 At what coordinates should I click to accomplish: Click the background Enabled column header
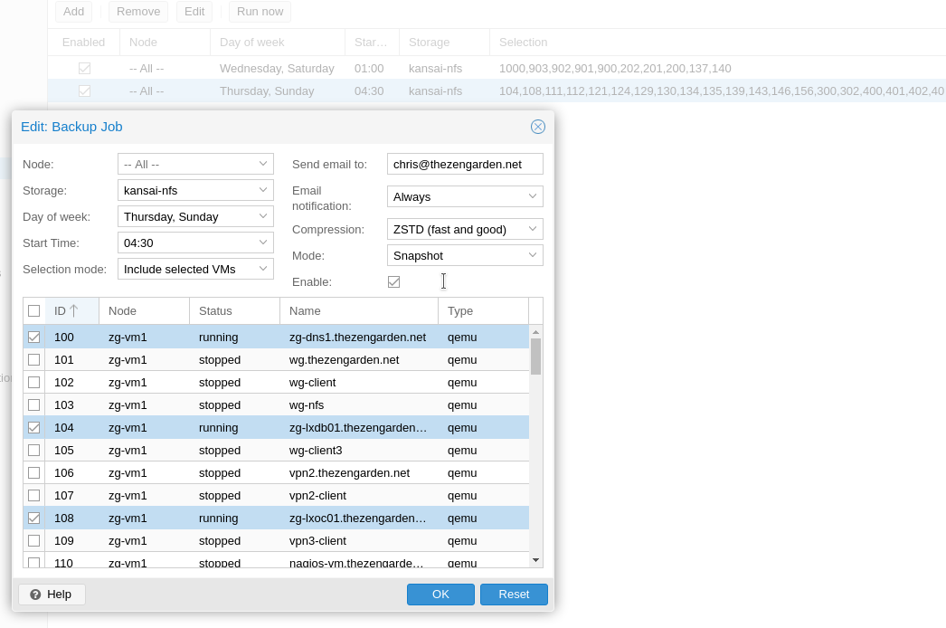pyautogui.click(x=84, y=43)
